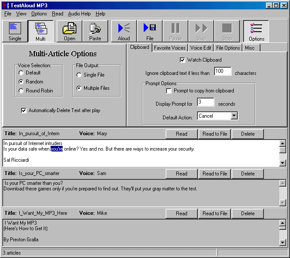Paste clipboard text with Paste icon
The width and height of the screenshot is (290, 258).
[x=95, y=31]
